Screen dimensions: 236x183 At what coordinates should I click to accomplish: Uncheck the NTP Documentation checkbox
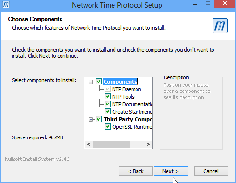tap(107, 104)
